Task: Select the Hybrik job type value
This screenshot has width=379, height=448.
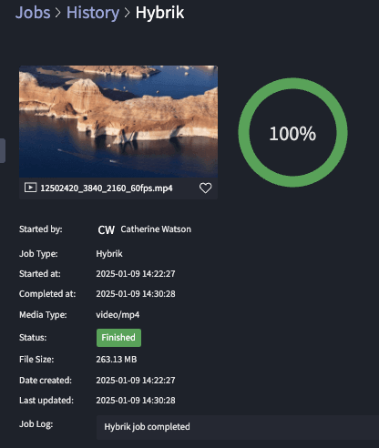Action: point(109,254)
